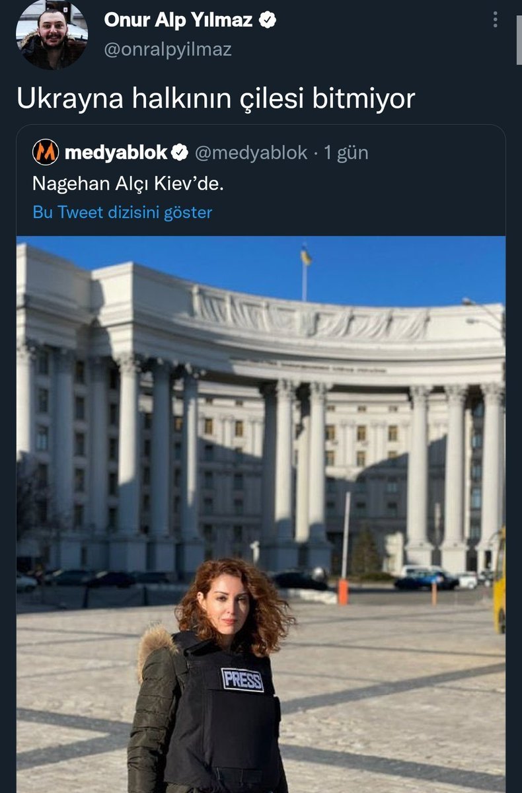
Task: Select the tweet text "Ukrayna halkının çilesi bitmiyor"
Action: (215, 98)
